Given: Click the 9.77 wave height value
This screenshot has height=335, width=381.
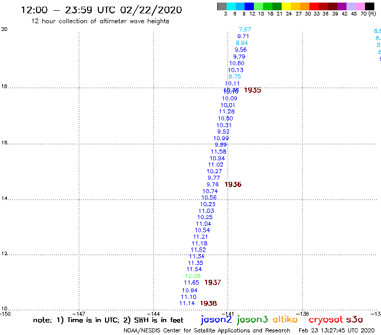Looking at the screenshot, I should [x=214, y=178].
